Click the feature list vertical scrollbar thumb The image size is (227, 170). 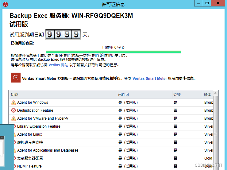point(215,133)
